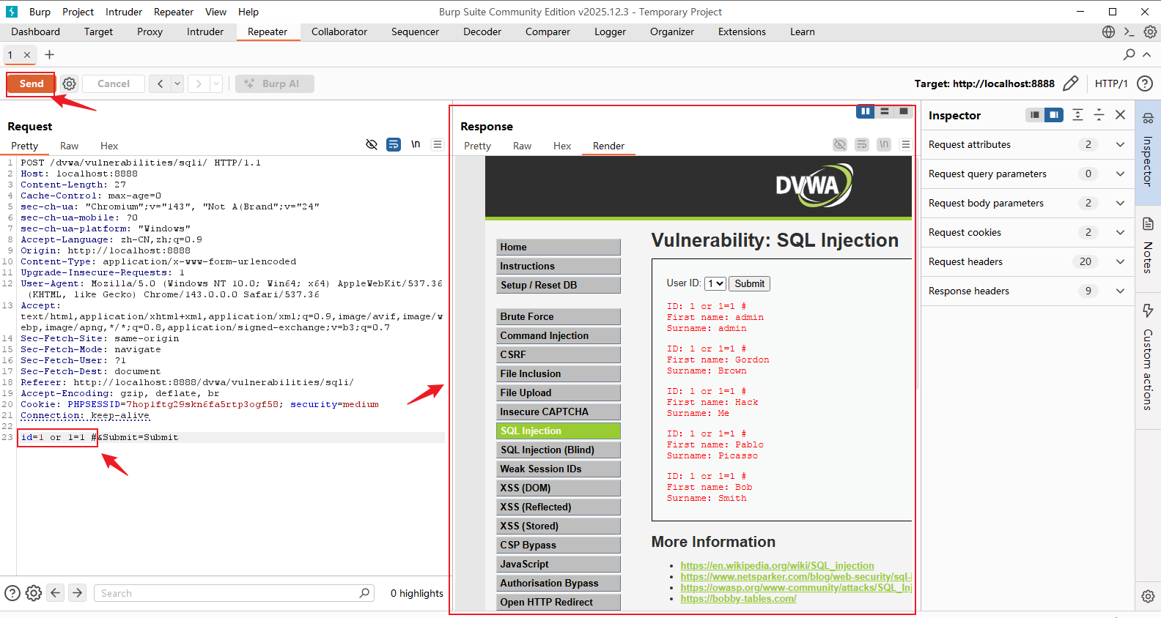Click Submit button in DVWA page

coord(749,283)
